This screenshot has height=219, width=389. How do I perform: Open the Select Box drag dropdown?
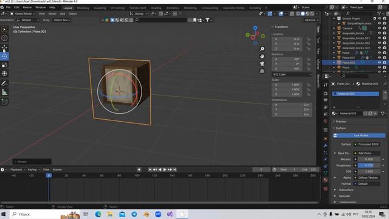pyautogui.click(x=62, y=20)
